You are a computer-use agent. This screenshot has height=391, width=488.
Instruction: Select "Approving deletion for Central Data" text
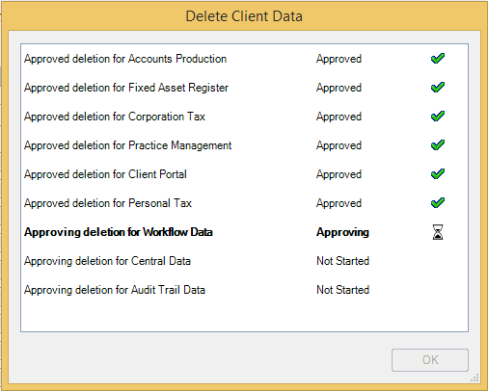point(107,261)
